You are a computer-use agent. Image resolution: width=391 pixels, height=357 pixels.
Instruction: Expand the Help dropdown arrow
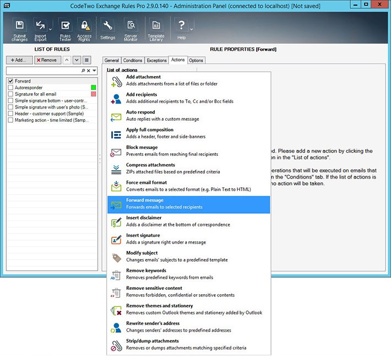pyautogui.click(x=192, y=29)
